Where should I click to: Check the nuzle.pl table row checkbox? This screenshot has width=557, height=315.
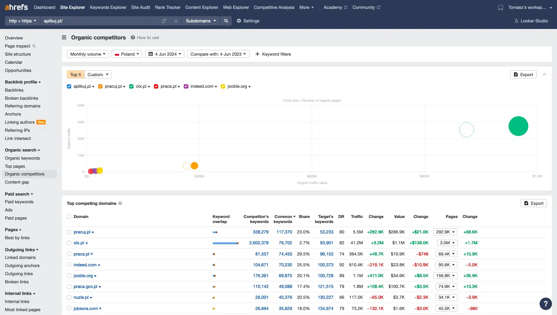coord(69,298)
